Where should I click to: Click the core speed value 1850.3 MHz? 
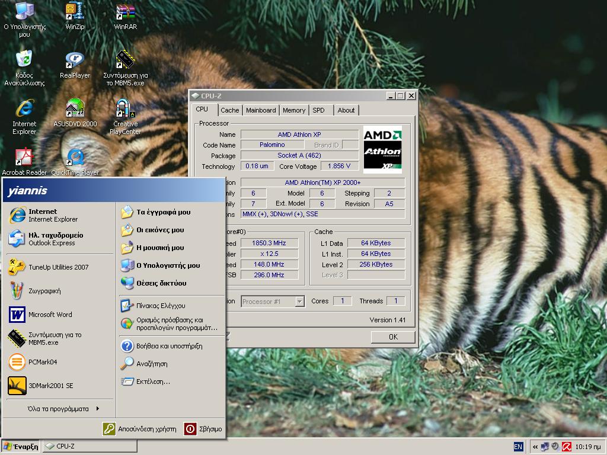(x=269, y=243)
